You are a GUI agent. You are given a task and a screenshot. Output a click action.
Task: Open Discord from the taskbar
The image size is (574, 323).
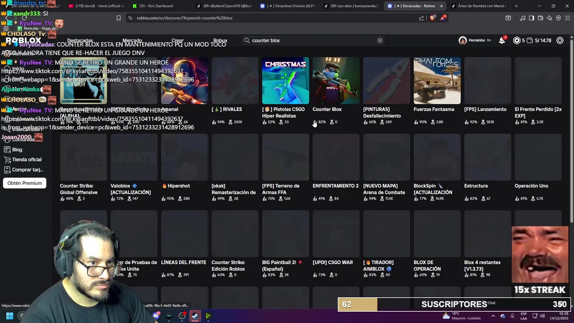point(156,316)
